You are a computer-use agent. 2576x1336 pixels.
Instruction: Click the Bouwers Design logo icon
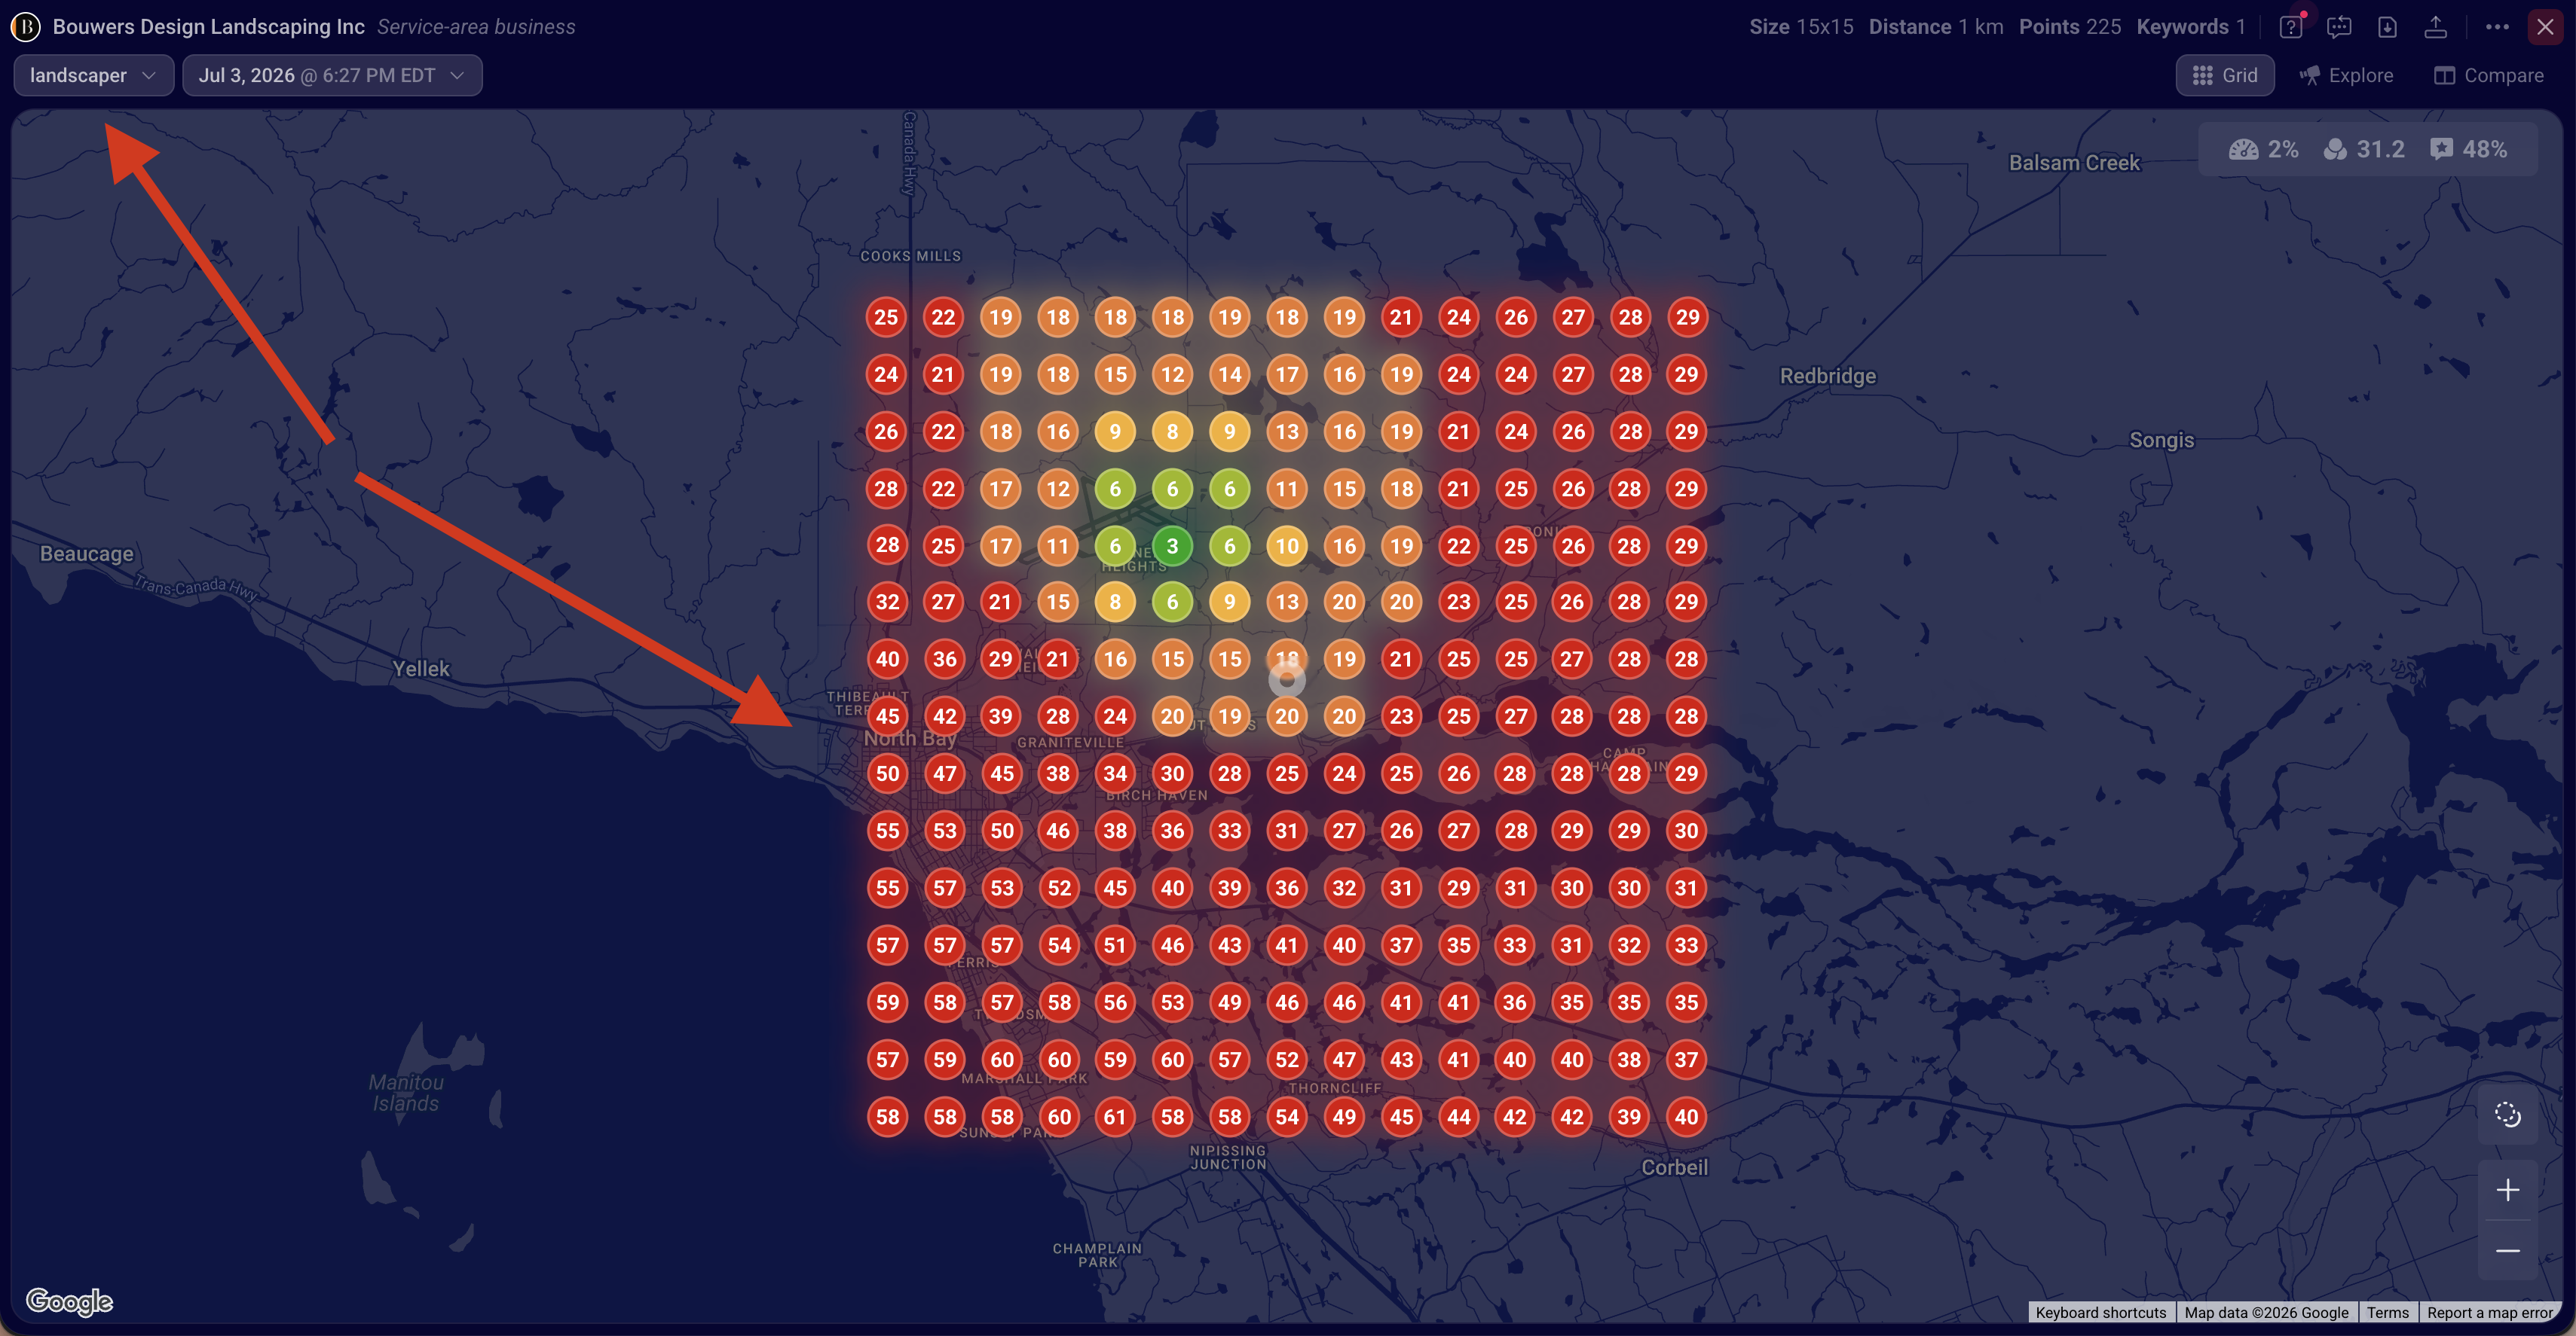pos(25,27)
